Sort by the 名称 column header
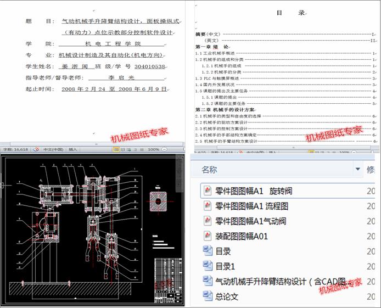 click(x=209, y=170)
